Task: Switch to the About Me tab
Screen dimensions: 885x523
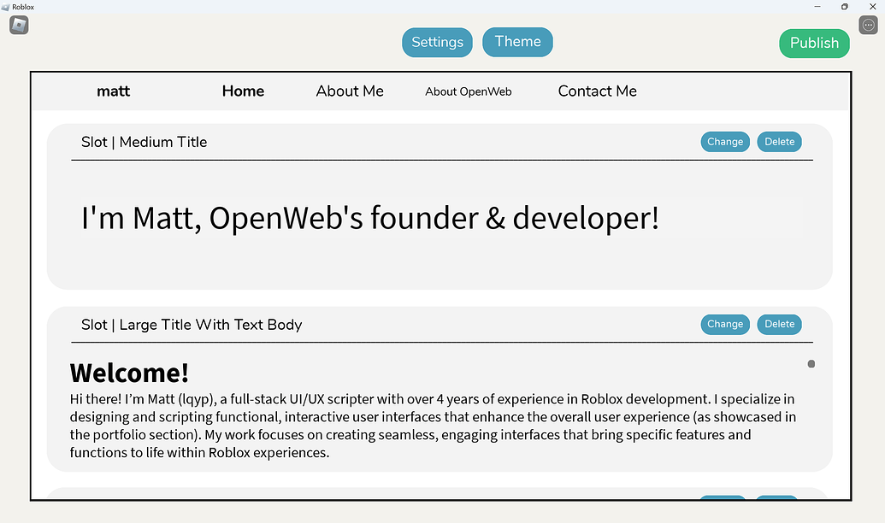Action: (350, 91)
